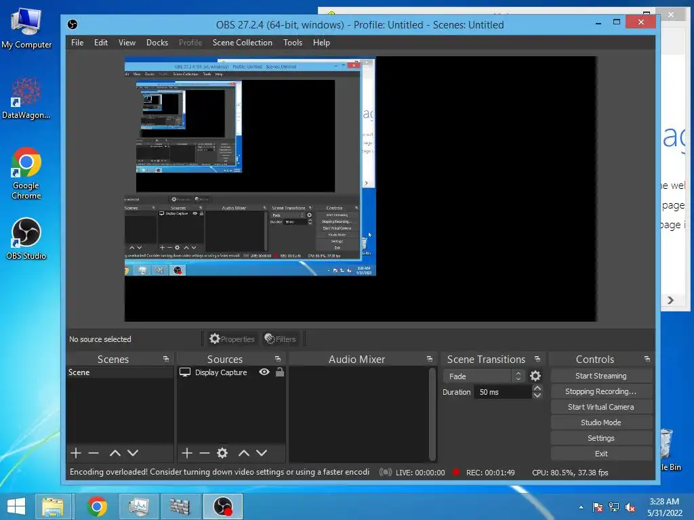Open the Help menu

(x=321, y=43)
